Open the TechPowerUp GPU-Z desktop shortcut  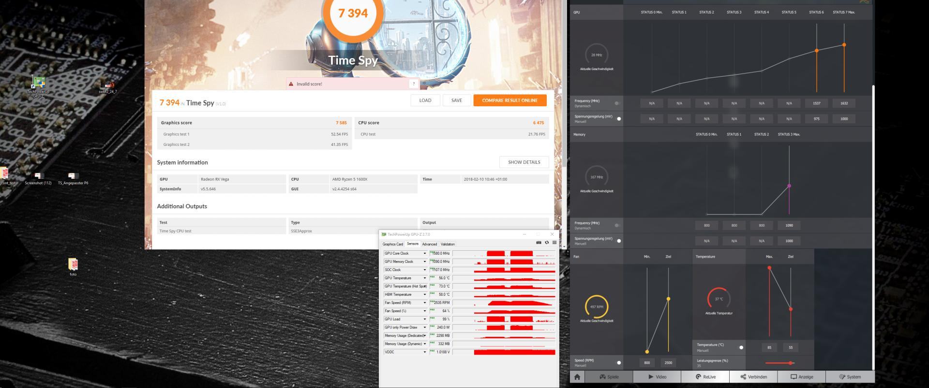click(38, 87)
